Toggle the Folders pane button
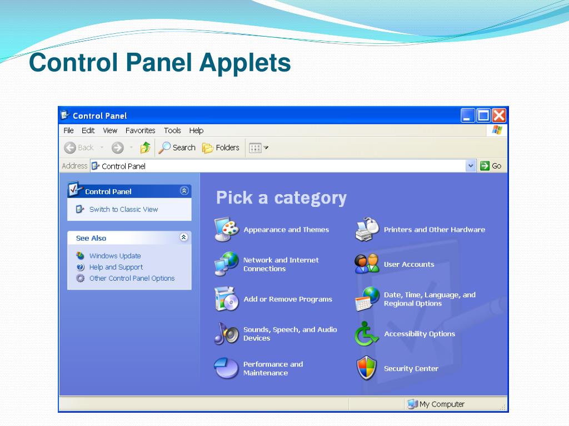Viewport: 569px width, 426px height. pos(221,148)
